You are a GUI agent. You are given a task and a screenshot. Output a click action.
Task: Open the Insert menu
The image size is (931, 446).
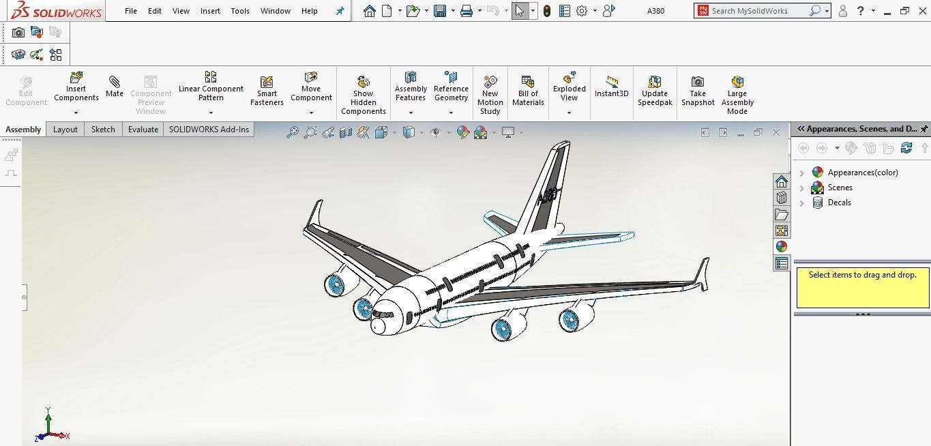(x=210, y=11)
